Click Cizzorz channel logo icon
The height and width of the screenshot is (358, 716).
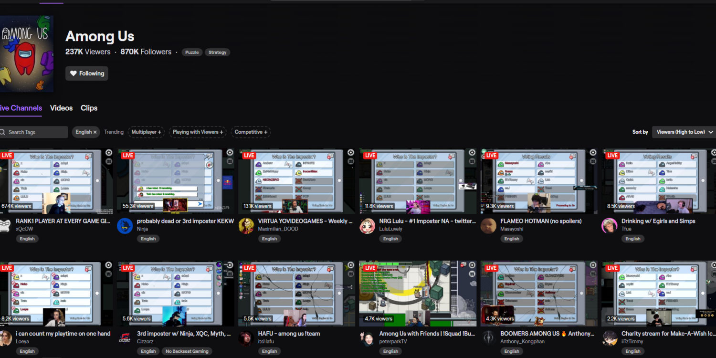(125, 338)
